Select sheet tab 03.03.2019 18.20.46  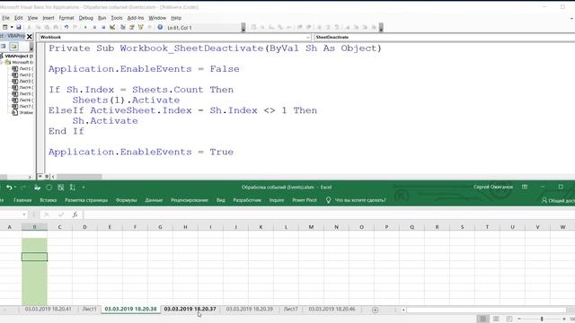coord(332,309)
